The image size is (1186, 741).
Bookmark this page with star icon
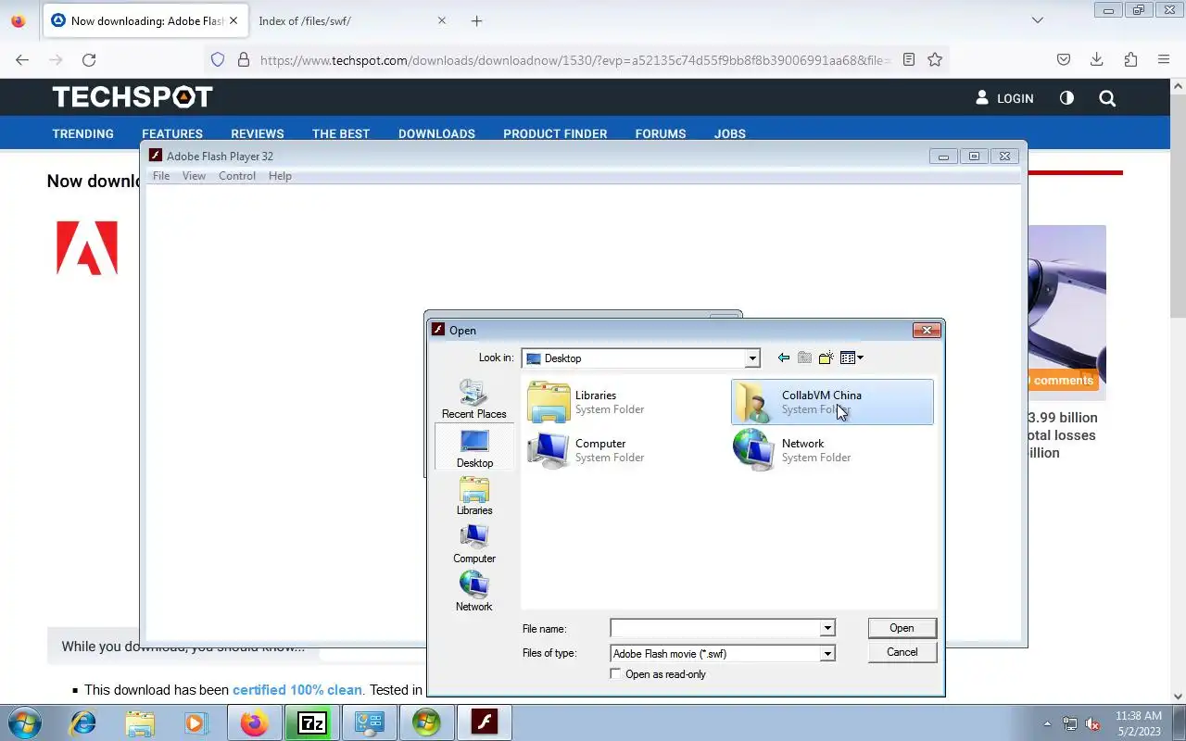(x=935, y=59)
